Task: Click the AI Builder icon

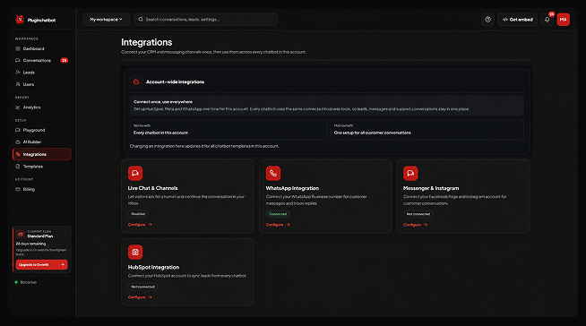Action: tap(18, 142)
